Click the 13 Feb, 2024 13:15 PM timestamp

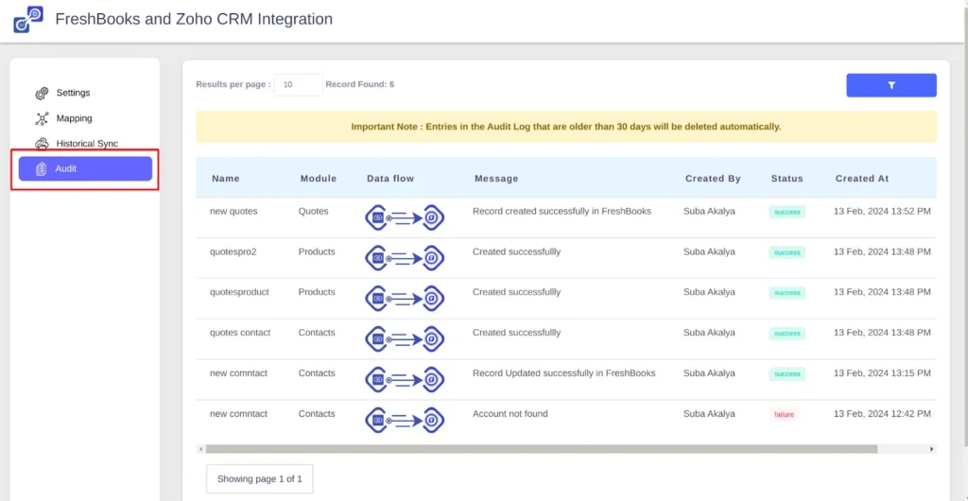[882, 373]
